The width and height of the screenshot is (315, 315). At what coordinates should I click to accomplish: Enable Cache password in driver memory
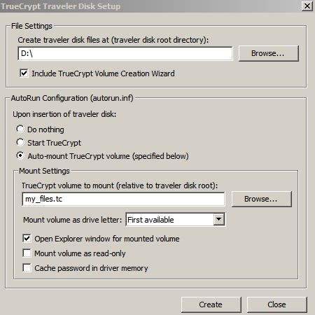(27, 268)
